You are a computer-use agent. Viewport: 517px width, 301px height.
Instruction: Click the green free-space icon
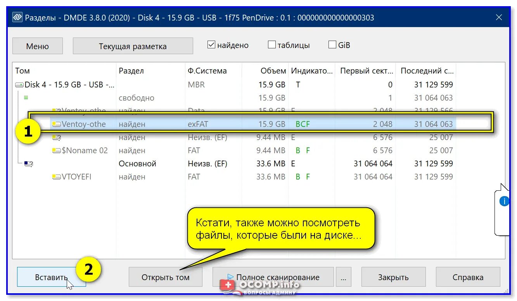coord(26,98)
